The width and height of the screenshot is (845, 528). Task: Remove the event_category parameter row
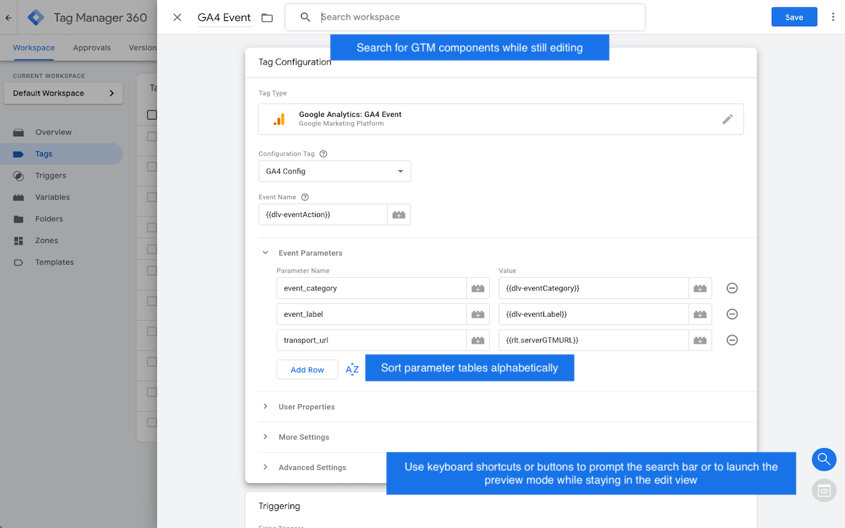point(731,288)
